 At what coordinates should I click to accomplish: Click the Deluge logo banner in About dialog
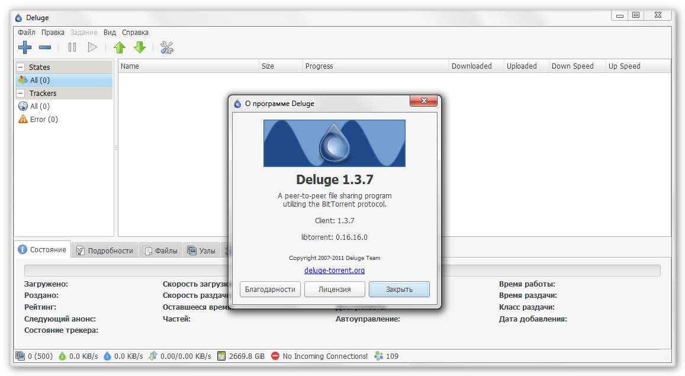334,143
